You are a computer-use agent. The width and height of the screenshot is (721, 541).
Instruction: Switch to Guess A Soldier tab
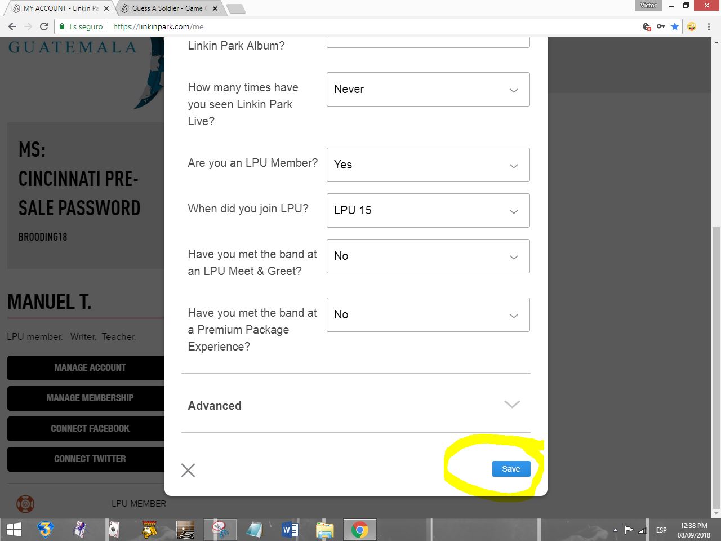tap(169, 8)
